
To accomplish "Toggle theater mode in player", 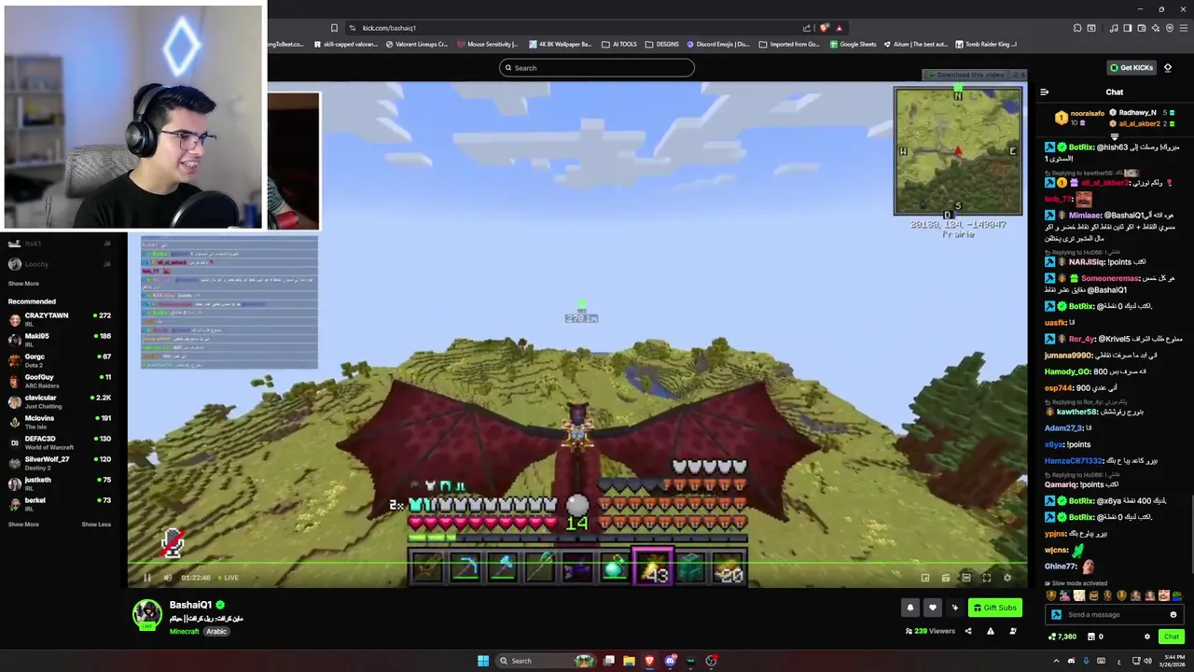I will click(x=966, y=578).
